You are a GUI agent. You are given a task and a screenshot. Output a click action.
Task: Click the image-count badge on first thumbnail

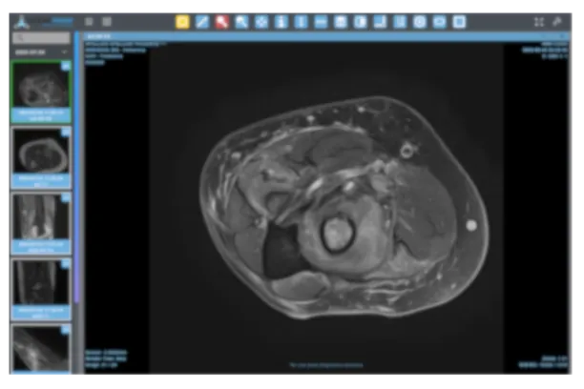pyautogui.click(x=66, y=66)
